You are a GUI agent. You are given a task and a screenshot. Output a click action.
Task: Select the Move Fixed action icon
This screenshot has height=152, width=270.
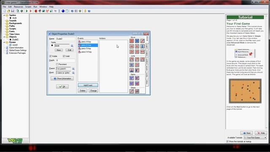[132, 41]
